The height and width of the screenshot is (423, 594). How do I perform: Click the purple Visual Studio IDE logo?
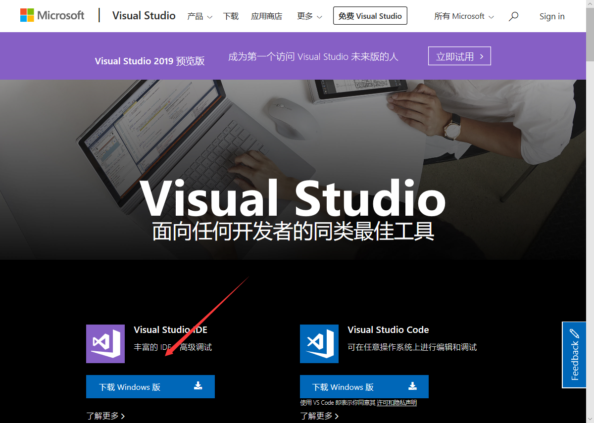pos(105,344)
